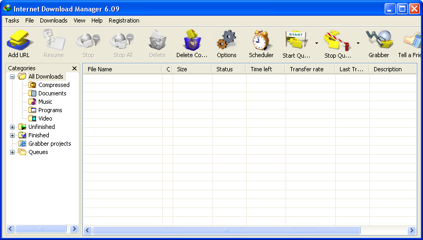Image resolution: width=423 pixels, height=240 pixels.
Task: Sort by File Name column header
Action: pyautogui.click(x=122, y=69)
